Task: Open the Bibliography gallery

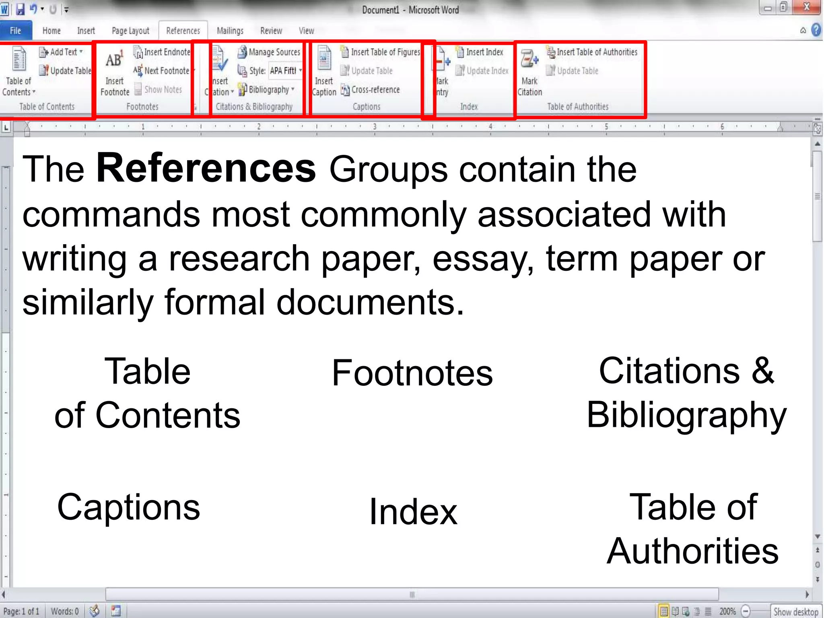Action: tap(266, 89)
